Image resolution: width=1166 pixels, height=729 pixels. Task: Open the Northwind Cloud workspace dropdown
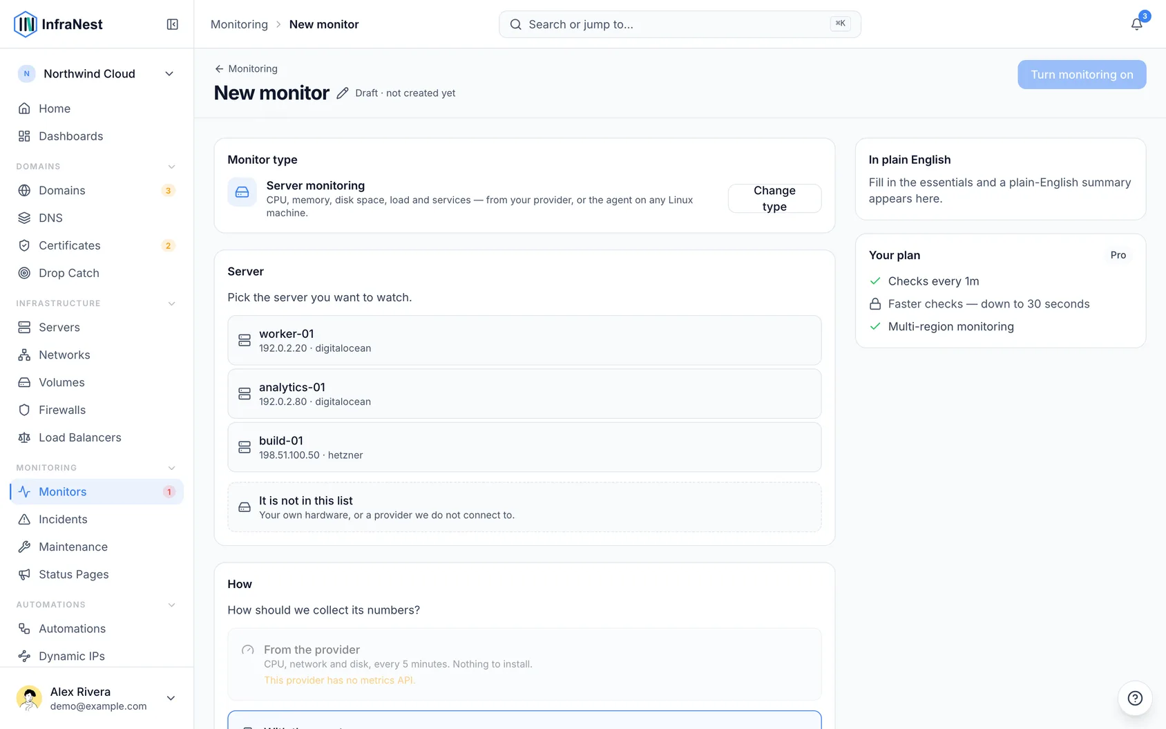click(x=97, y=73)
